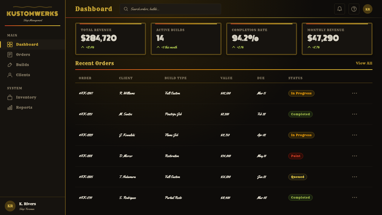Image resolution: width=382 pixels, height=215 pixels.
Task: Click the View All link
Action: coord(364,63)
